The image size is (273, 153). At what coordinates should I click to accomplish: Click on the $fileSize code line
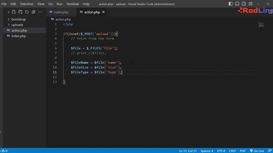pyautogui.click(x=96, y=67)
